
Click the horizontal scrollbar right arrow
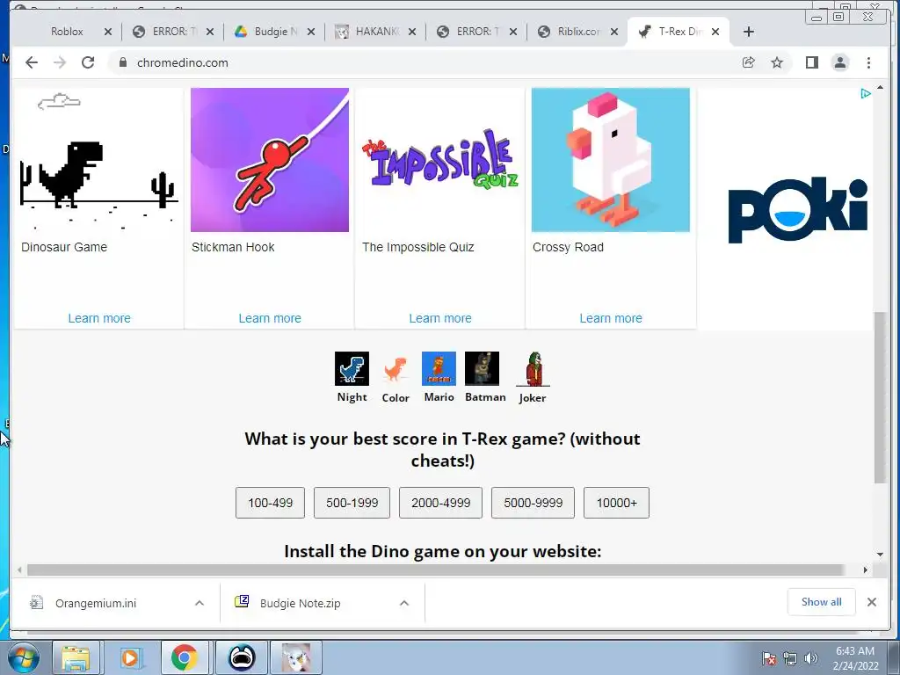866,570
